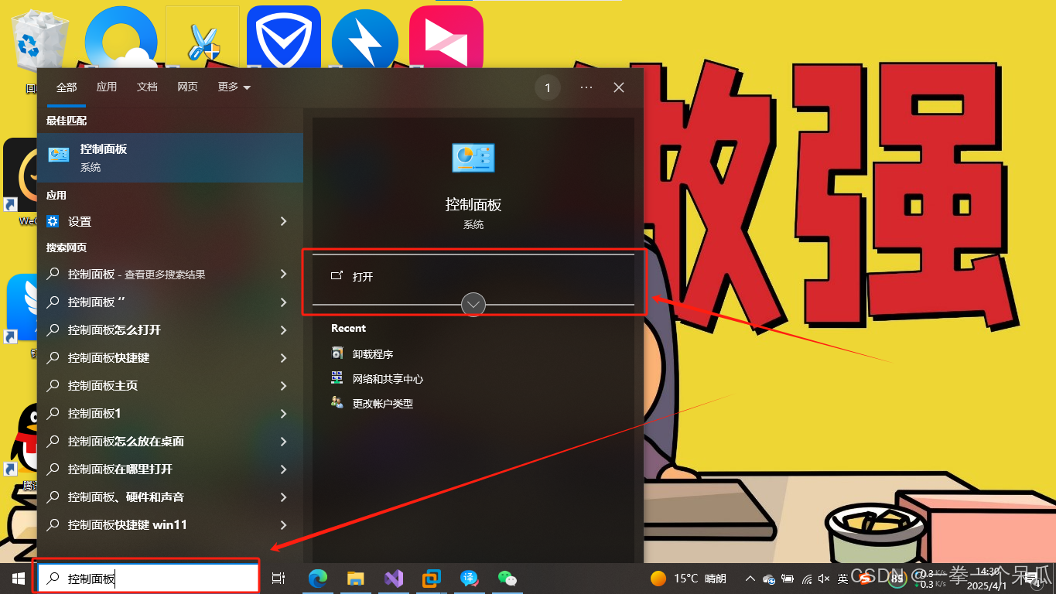Open the blue wing app desktop shortcut
Image resolution: width=1056 pixels, height=594 pixels.
(x=22, y=309)
